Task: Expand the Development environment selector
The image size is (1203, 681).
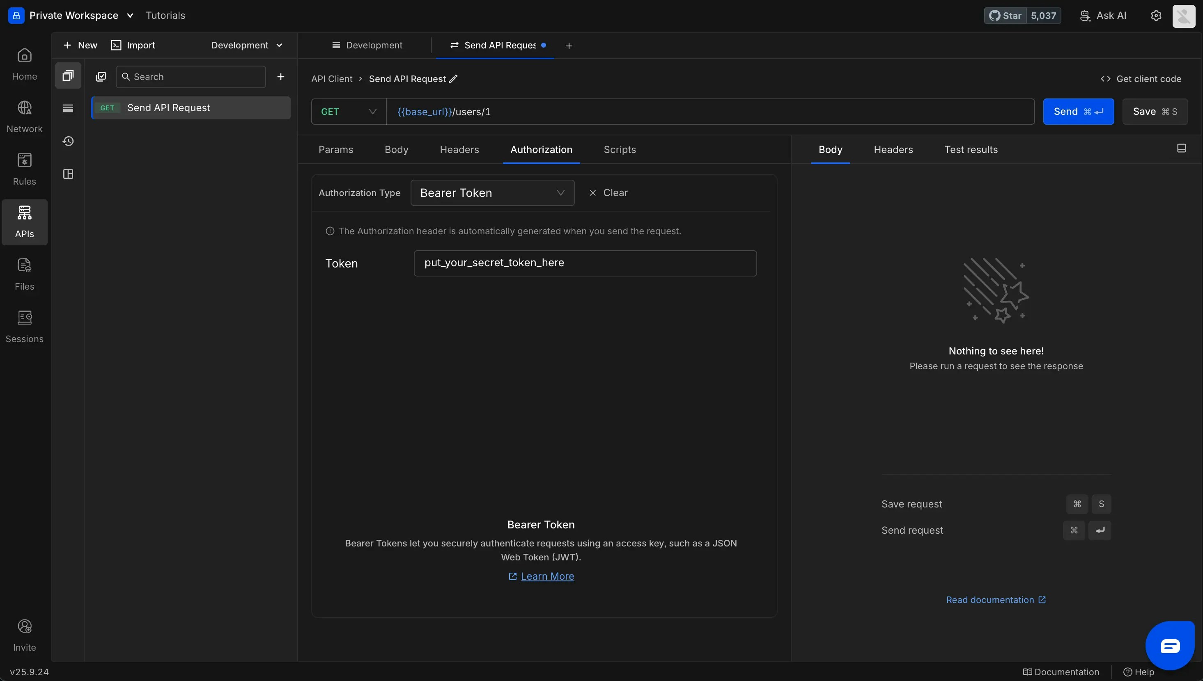Action: 247,46
